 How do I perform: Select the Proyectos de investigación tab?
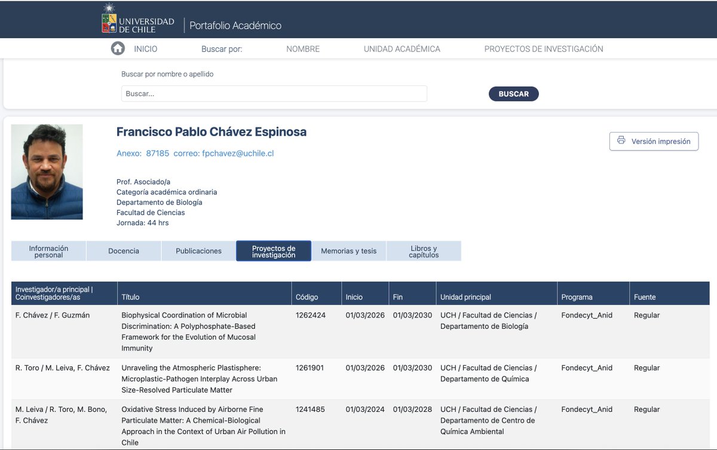(274, 251)
